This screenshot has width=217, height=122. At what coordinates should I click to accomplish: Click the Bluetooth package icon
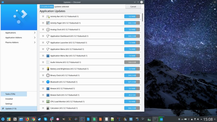point(48,82)
